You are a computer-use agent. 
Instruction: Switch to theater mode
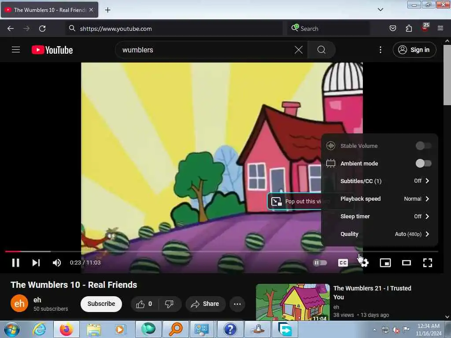406,263
